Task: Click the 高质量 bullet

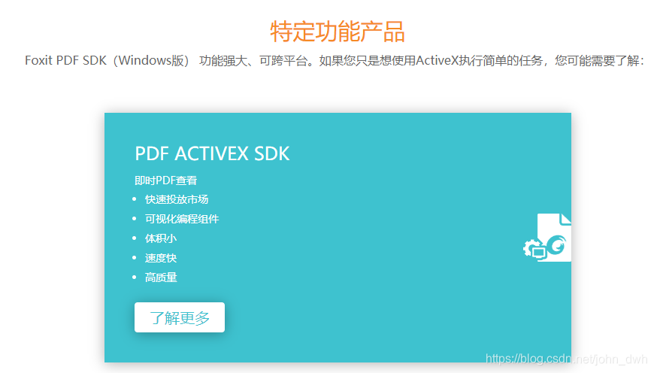Action: click(x=161, y=277)
